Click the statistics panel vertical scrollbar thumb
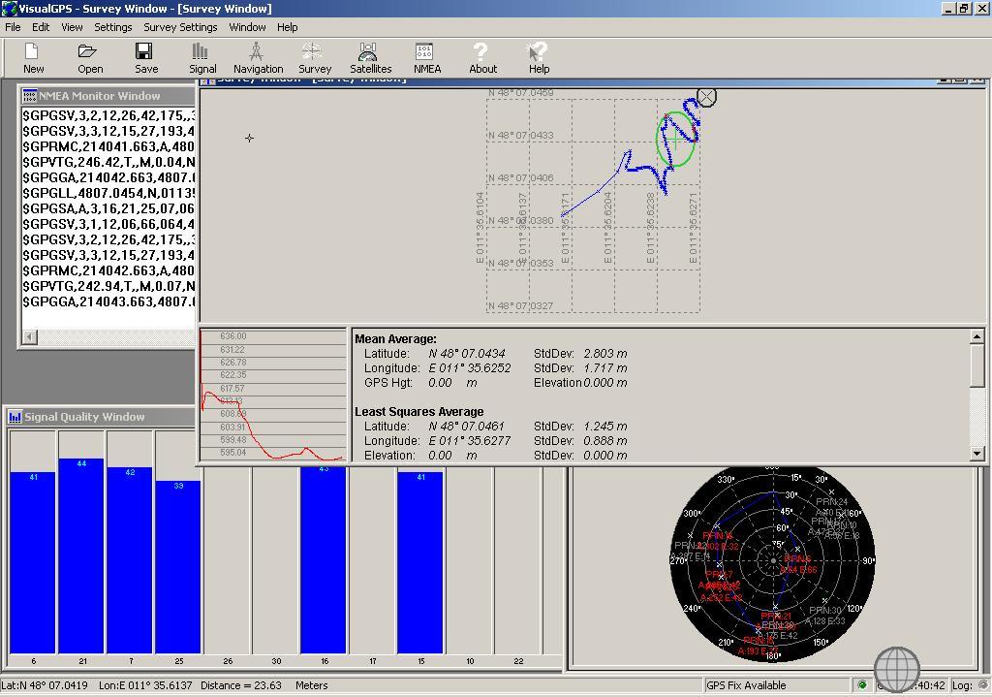Image resolution: width=992 pixels, height=697 pixels. pyautogui.click(x=977, y=364)
